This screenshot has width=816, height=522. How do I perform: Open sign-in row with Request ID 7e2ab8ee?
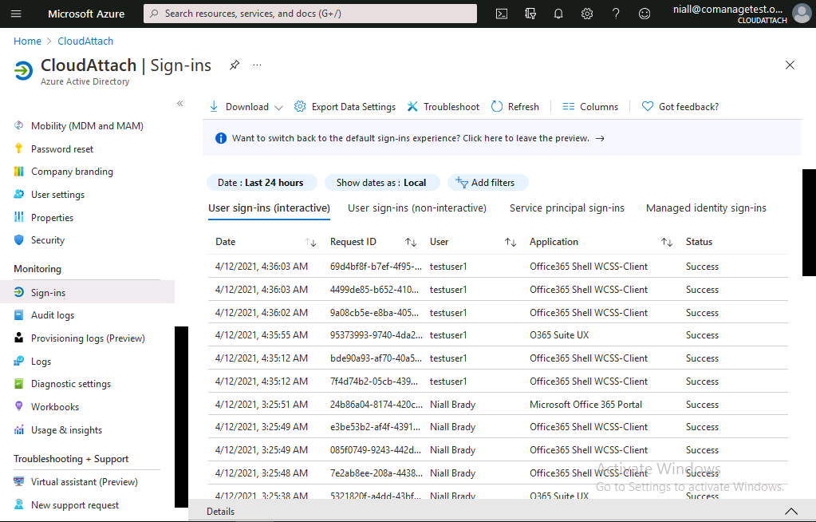[498, 473]
